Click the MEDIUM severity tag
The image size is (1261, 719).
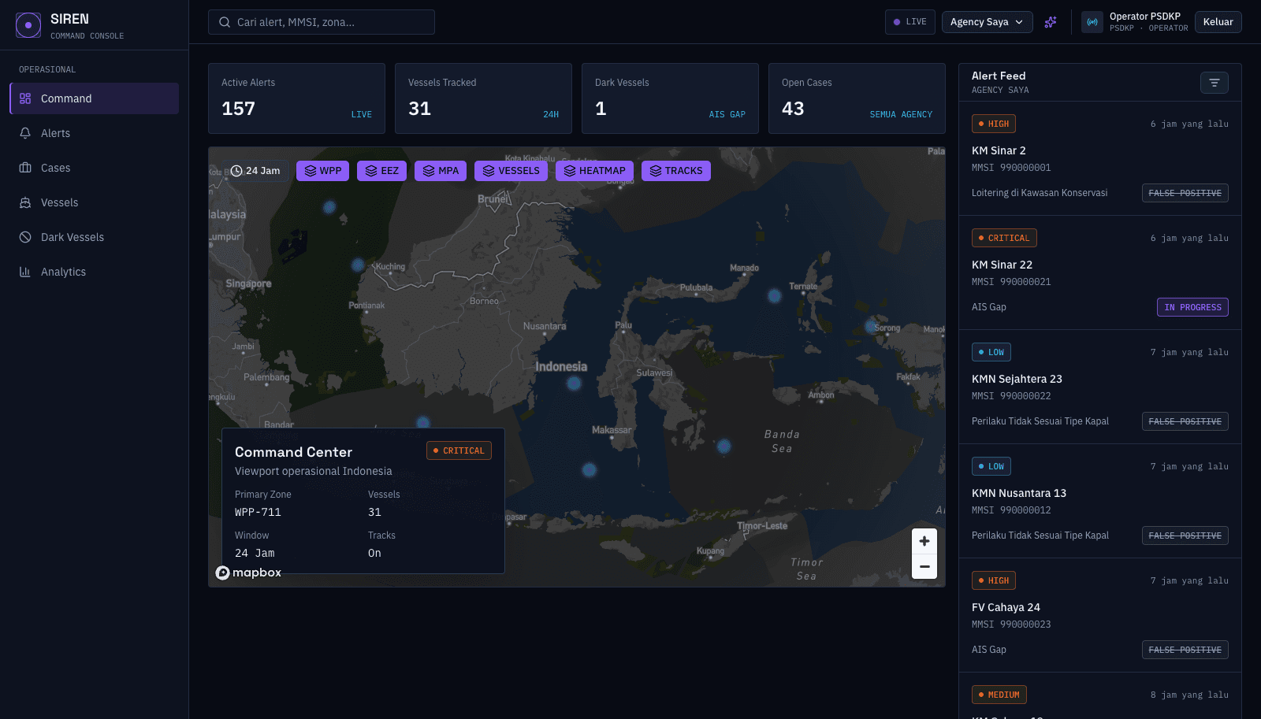point(999,695)
